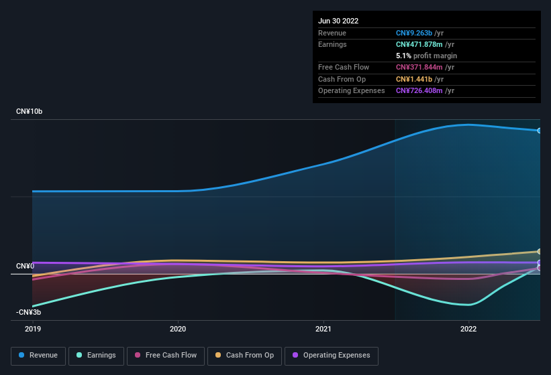
Task: Toggle the Revenue legend button
Action: pyautogui.click(x=38, y=356)
